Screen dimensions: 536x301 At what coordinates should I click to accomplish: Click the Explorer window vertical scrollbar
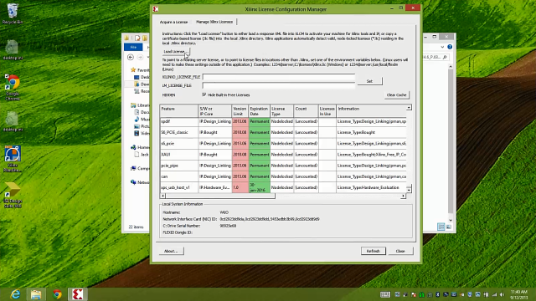(451, 141)
